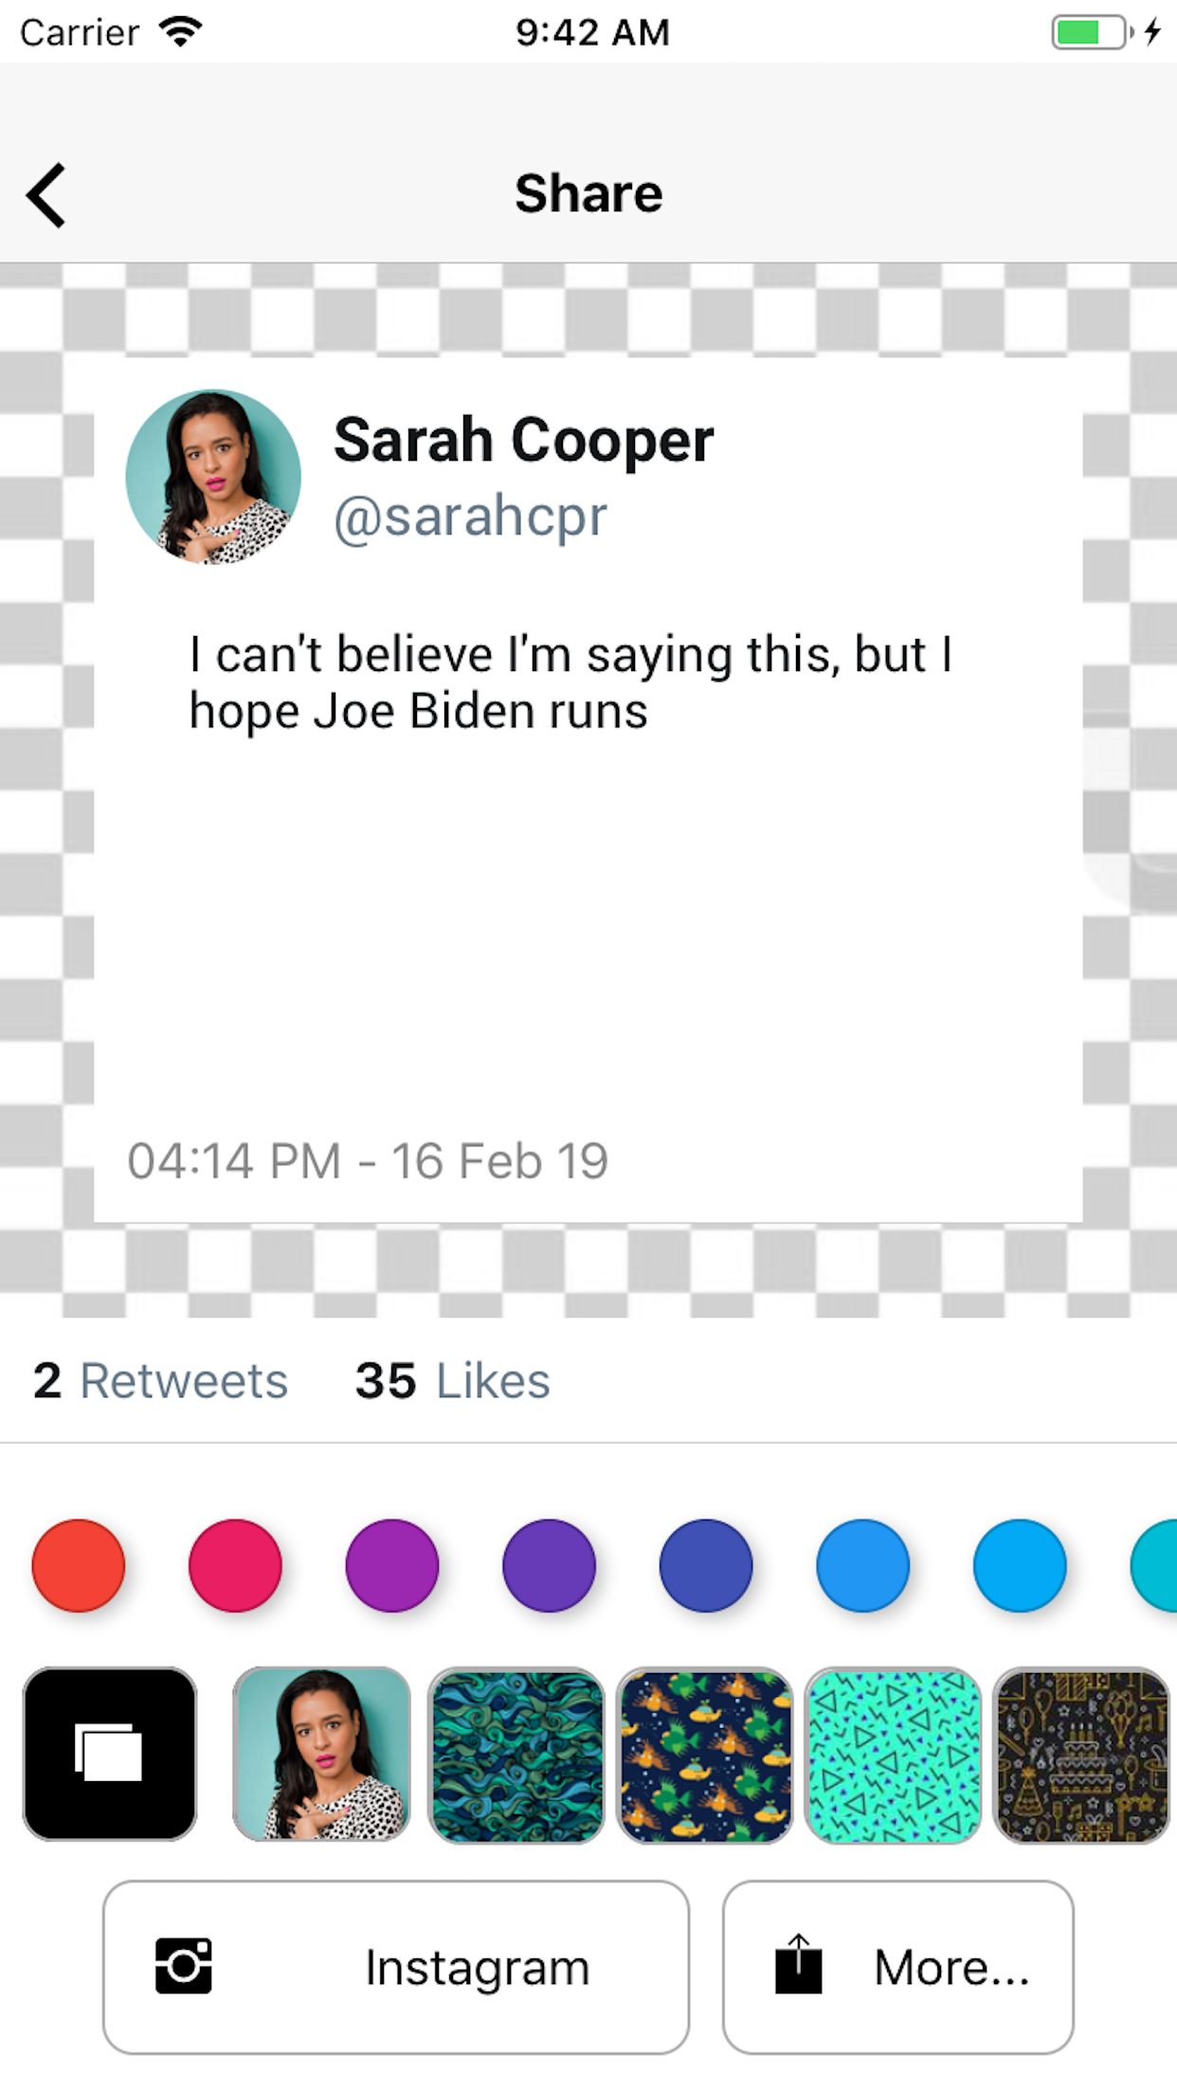Tap the 2 Retweets count
The image size is (1177, 2093).
(160, 1381)
